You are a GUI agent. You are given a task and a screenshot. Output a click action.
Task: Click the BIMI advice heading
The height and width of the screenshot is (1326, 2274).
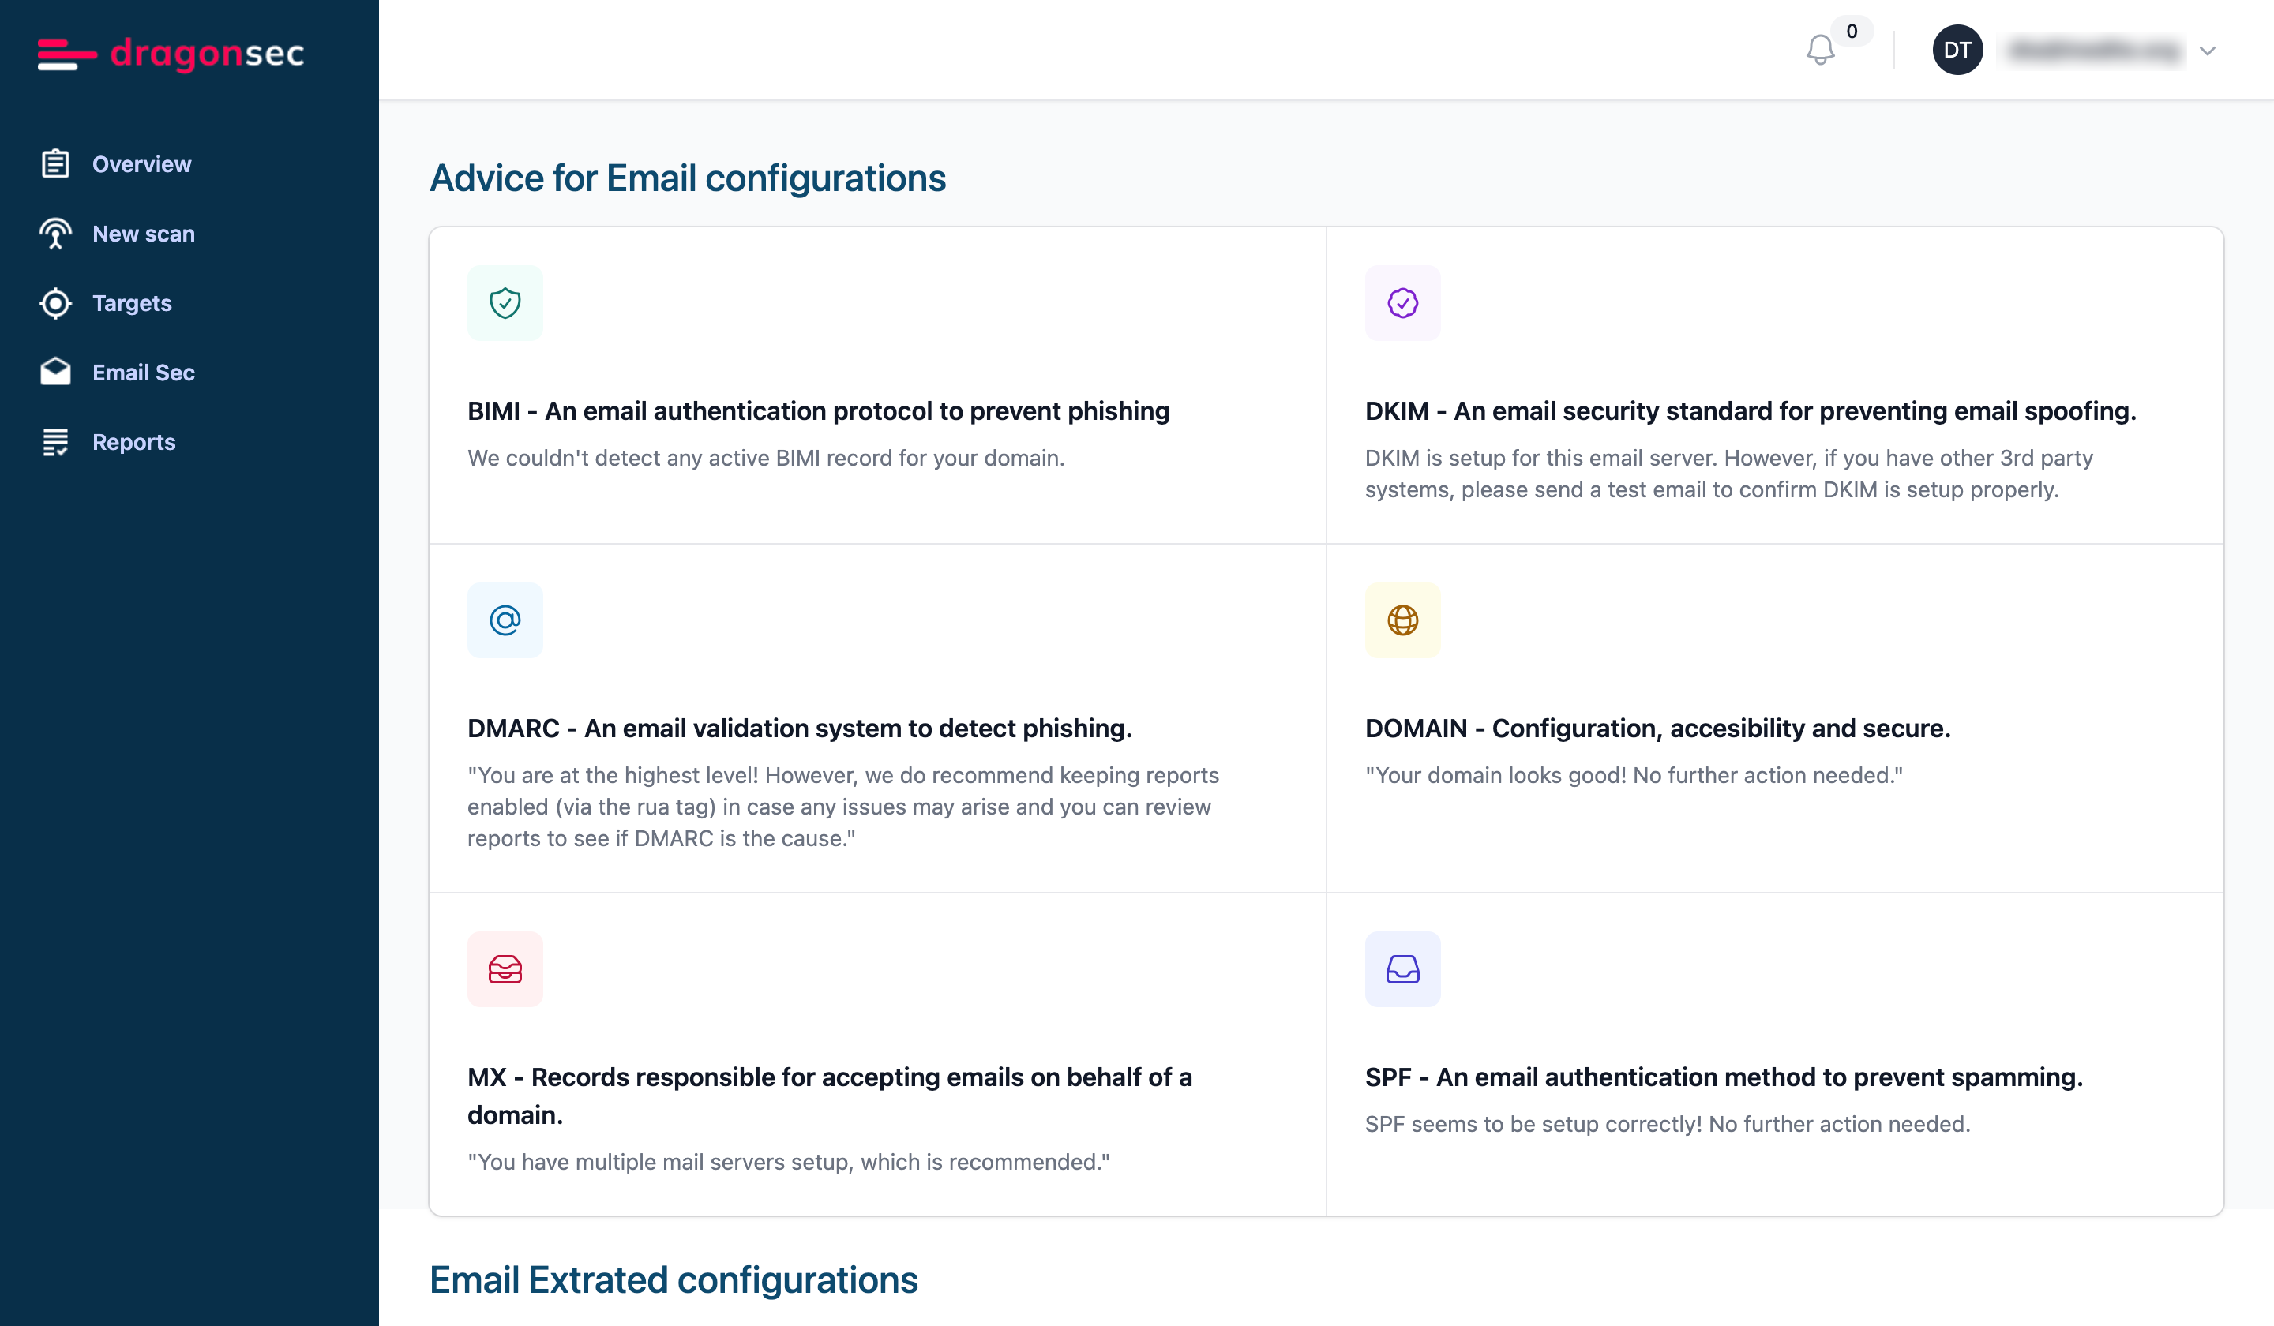click(x=817, y=411)
